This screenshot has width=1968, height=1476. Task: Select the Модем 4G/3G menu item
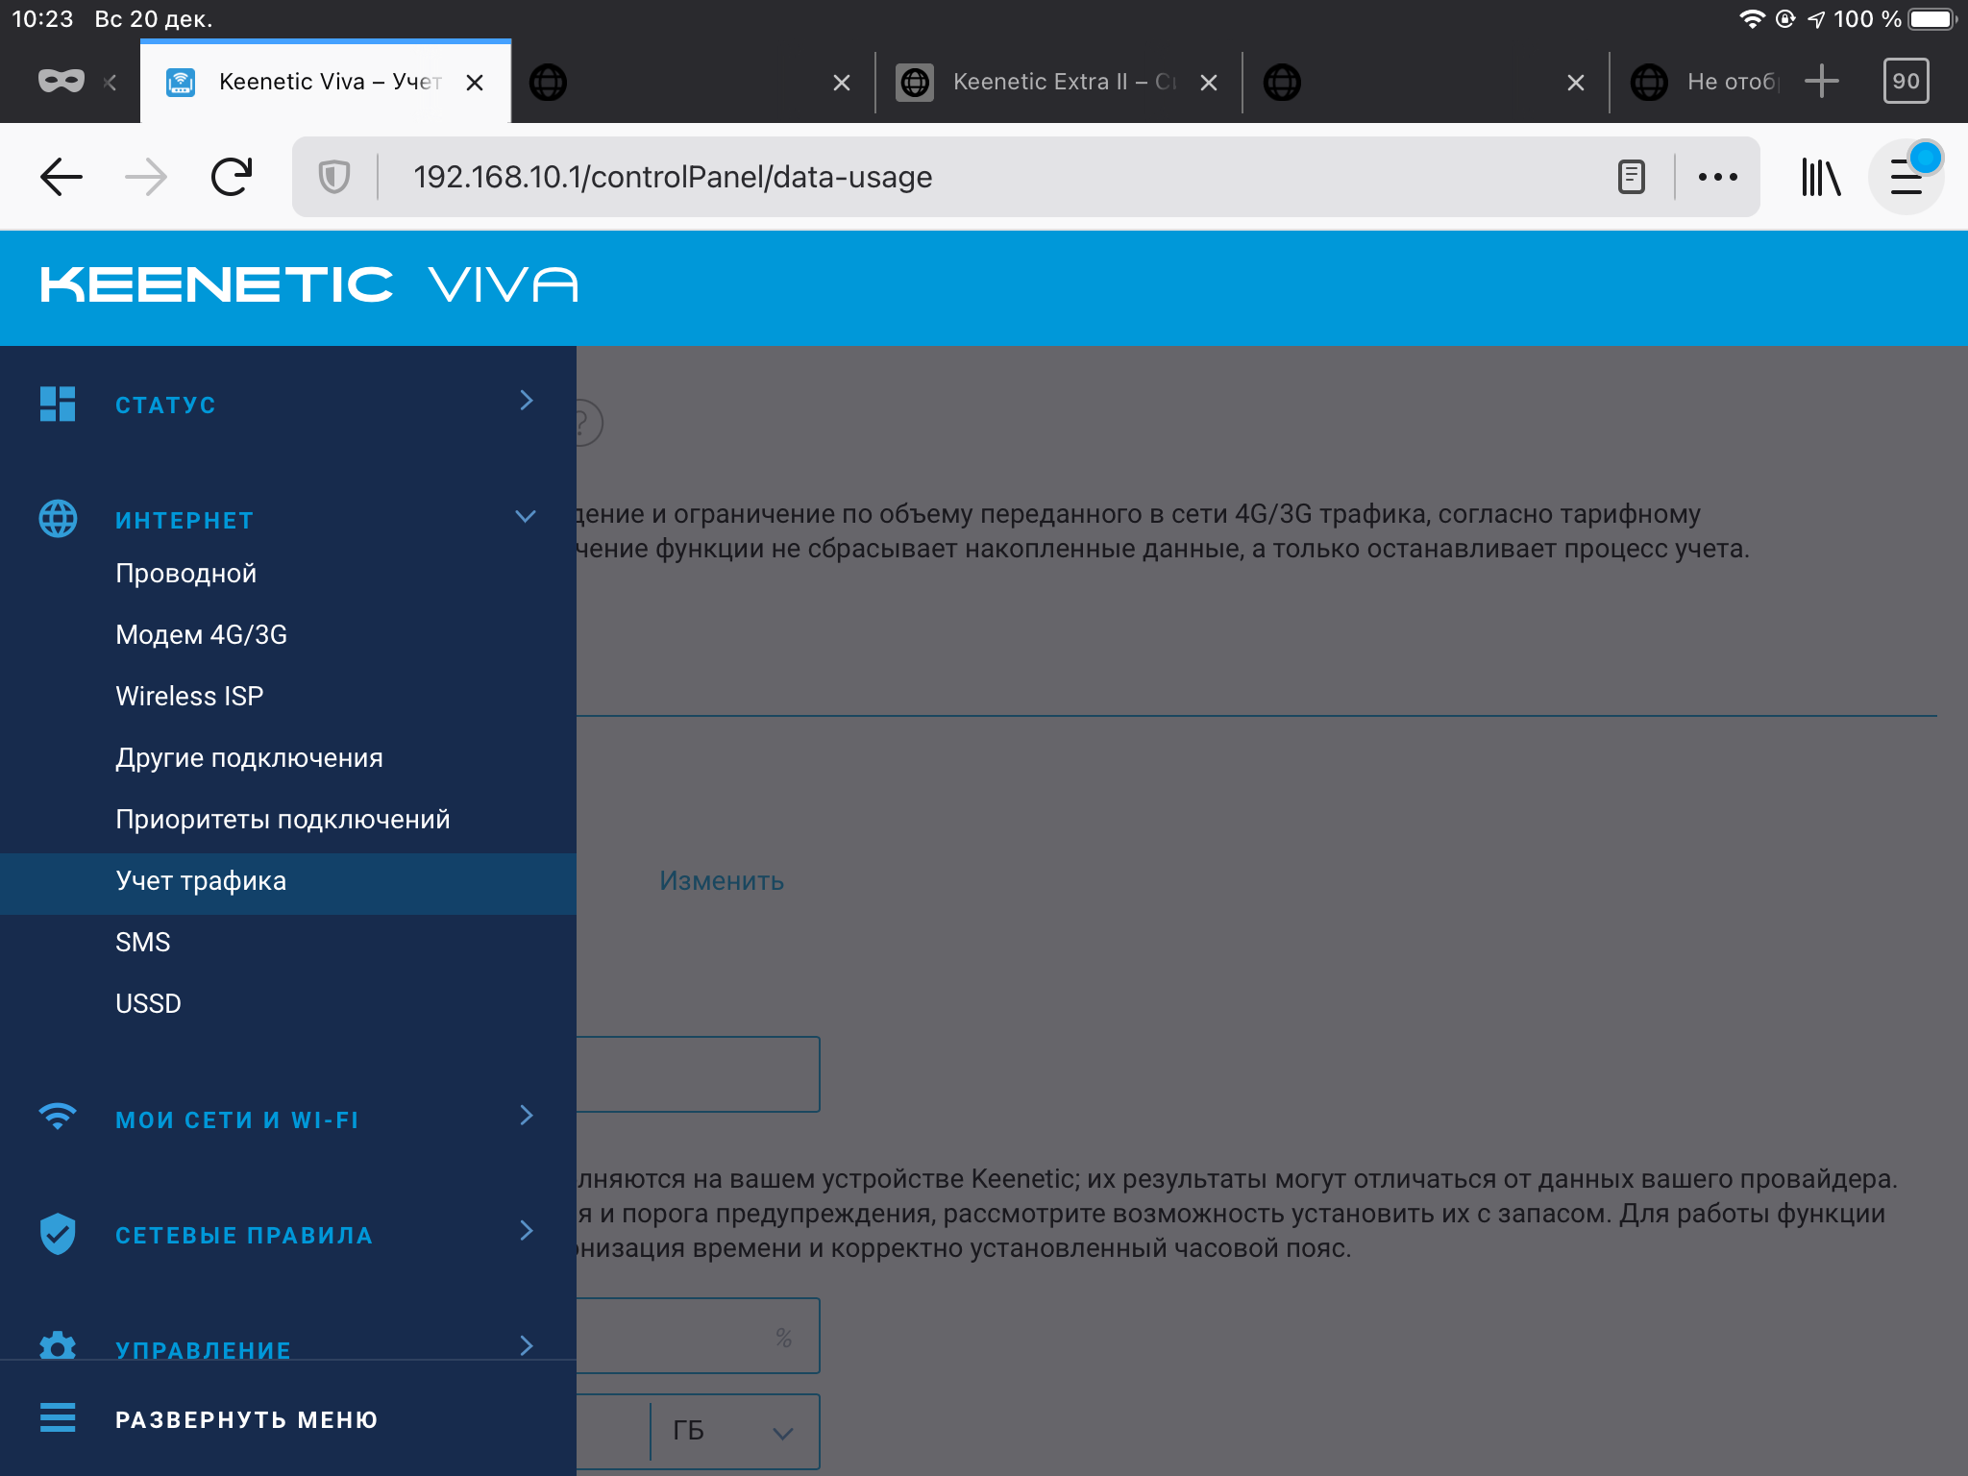click(202, 635)
